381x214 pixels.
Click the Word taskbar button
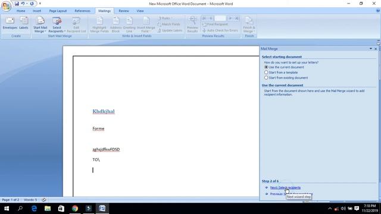pyautogui.click(x=102, y=209)
